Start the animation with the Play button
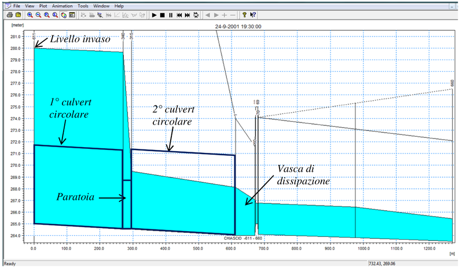Viewport: 463px width, 267px height. pos(154,14)
